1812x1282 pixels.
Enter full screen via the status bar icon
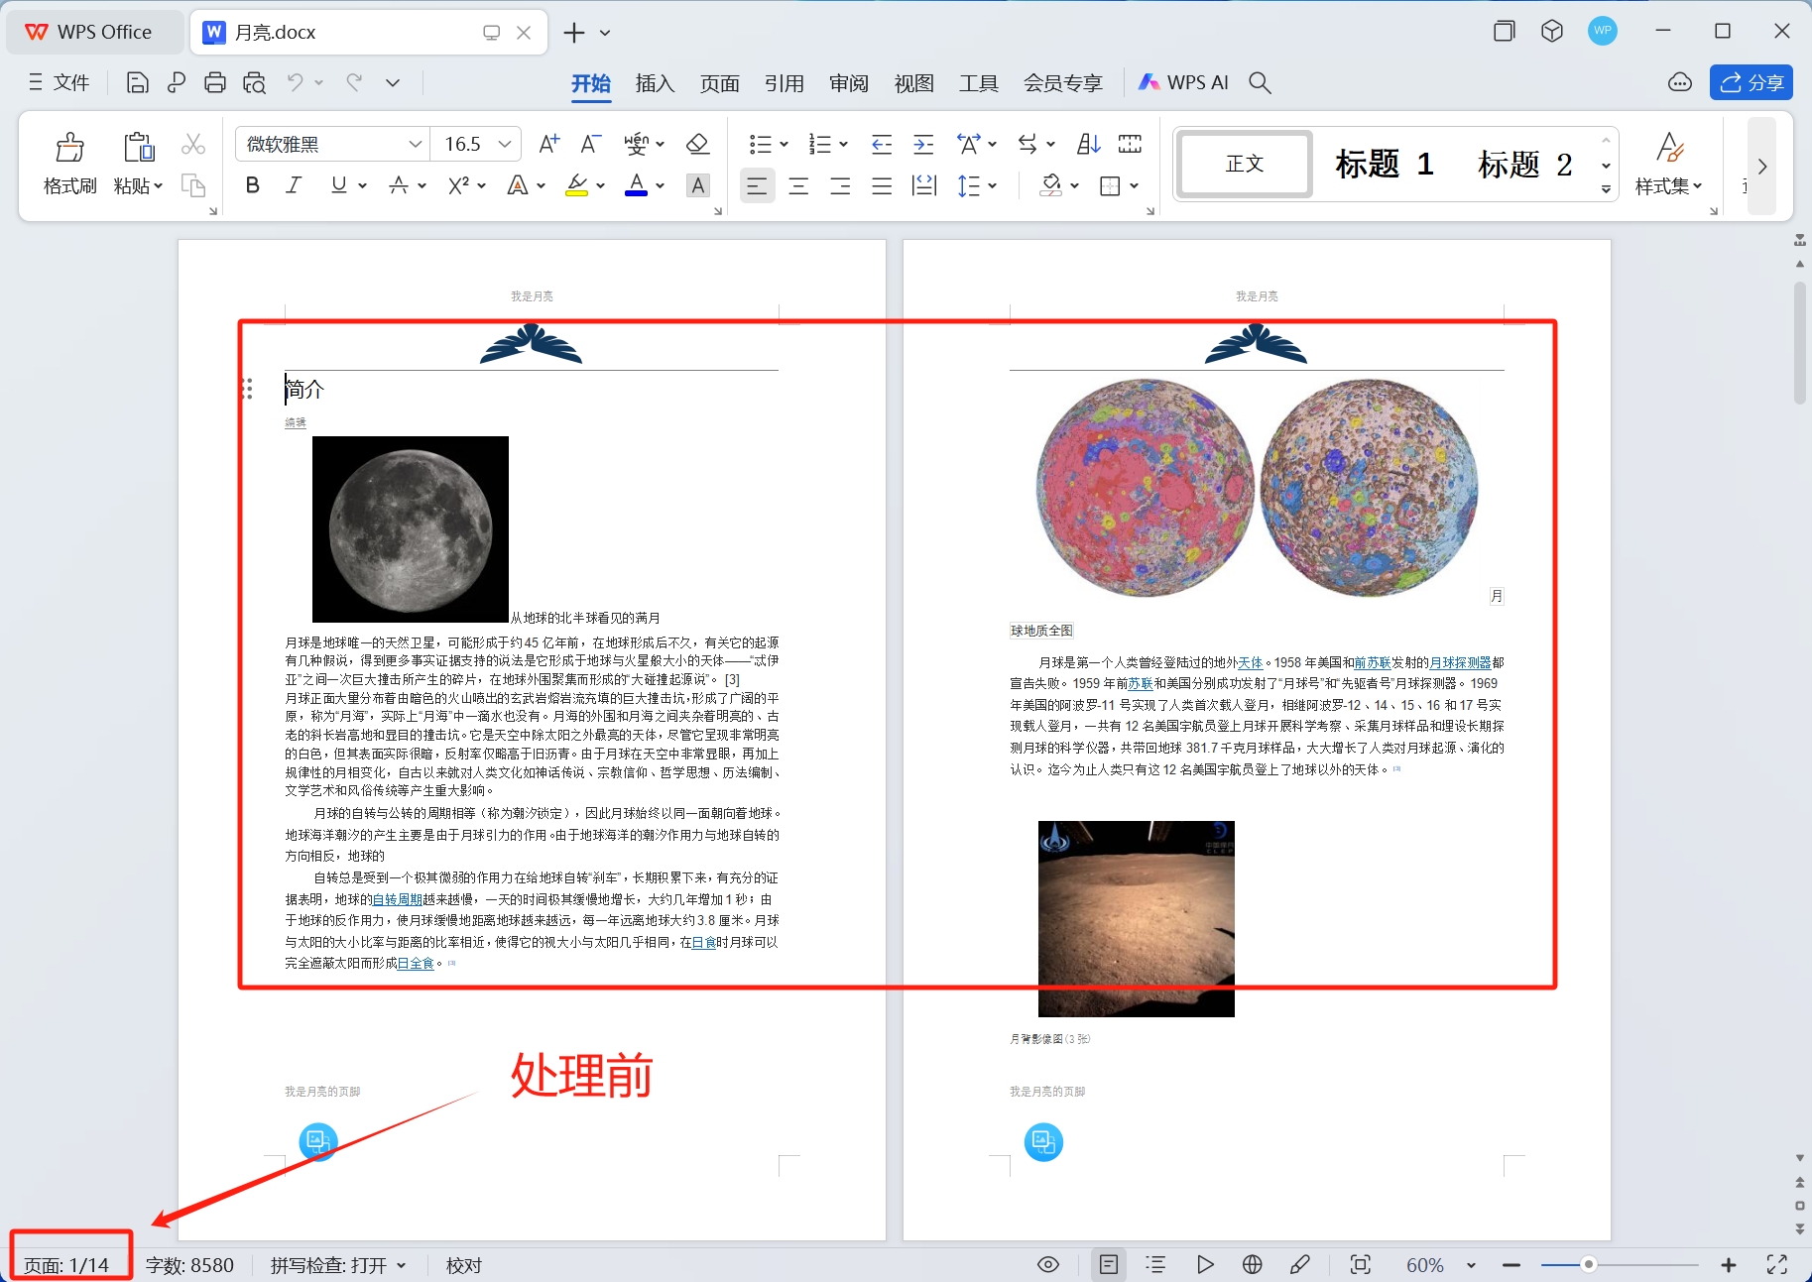click(x=1774, y=1264)
